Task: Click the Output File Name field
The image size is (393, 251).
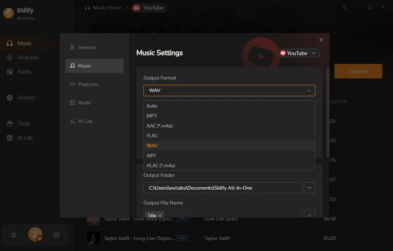Action: point(223,214)
